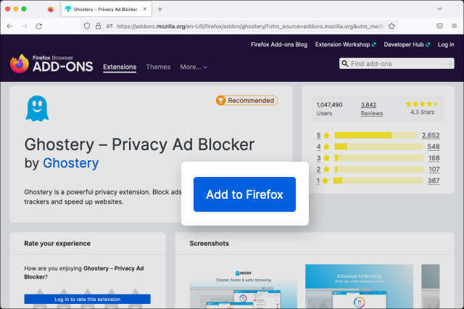Expand the More… dropdown in the header

(194, 67)
